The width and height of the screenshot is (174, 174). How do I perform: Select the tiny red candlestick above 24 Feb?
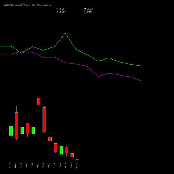[x=78, y=160]
